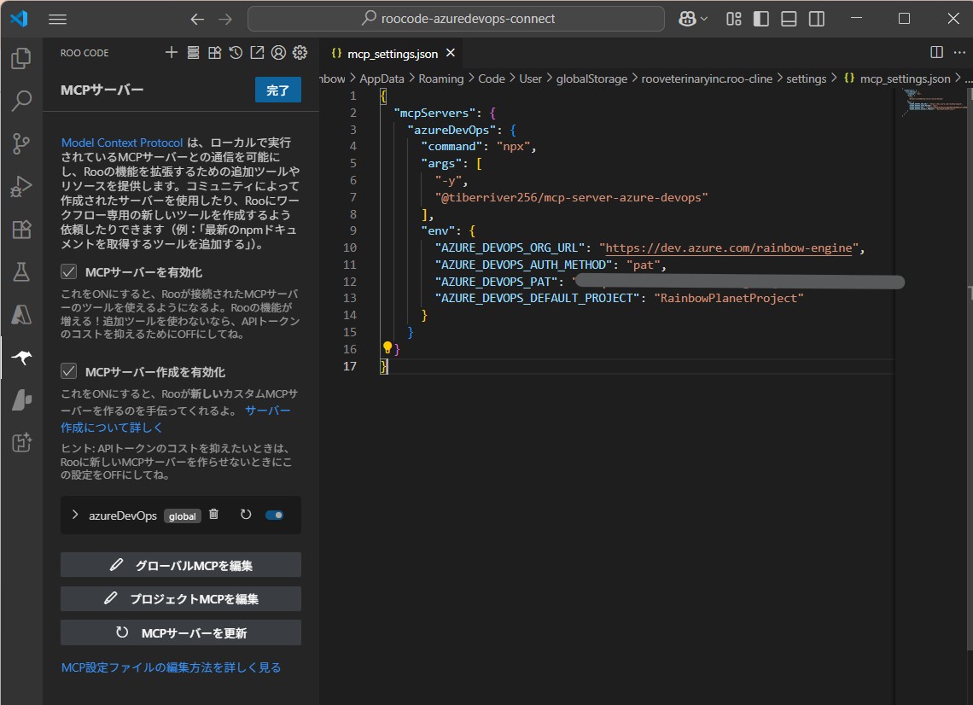The image size is (973, 705).
Task: Open the hamburger application menu
Action: click(58, 20)
